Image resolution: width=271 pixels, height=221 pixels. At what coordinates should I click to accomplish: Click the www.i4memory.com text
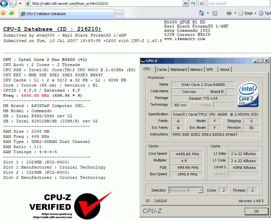pos(185,39)
